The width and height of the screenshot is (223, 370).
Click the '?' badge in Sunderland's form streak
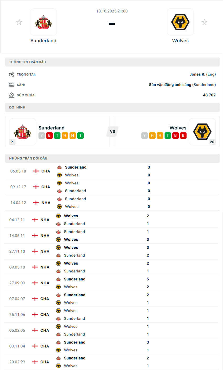[x=41, y=135]
